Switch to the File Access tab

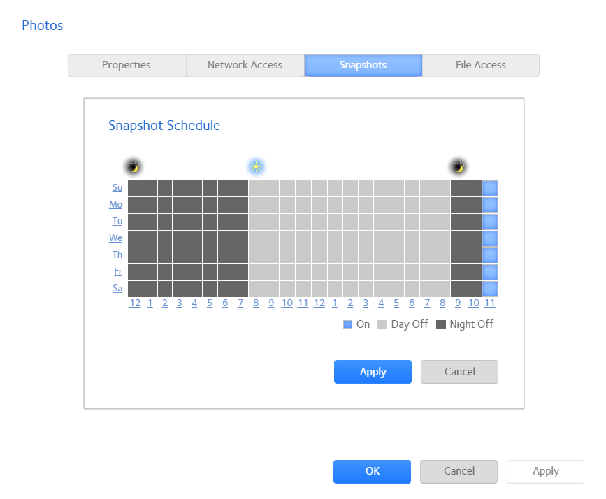click(480, 65)
